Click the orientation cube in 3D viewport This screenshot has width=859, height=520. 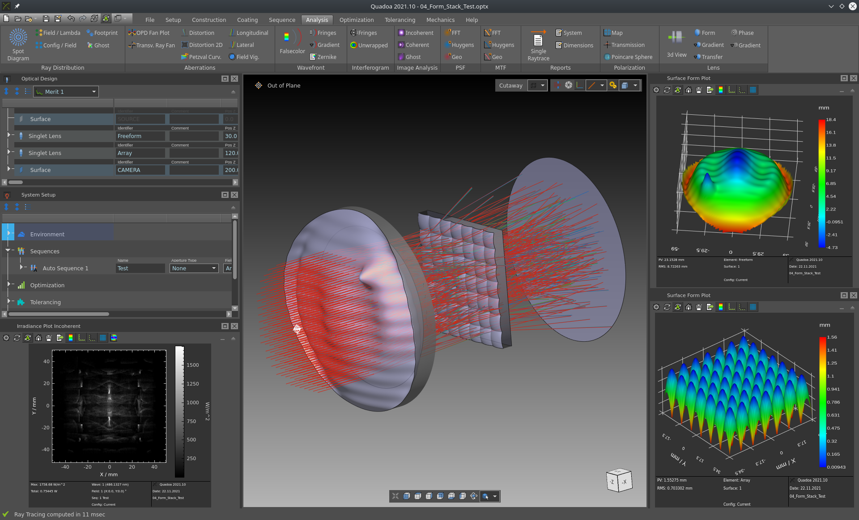(619, 480)
